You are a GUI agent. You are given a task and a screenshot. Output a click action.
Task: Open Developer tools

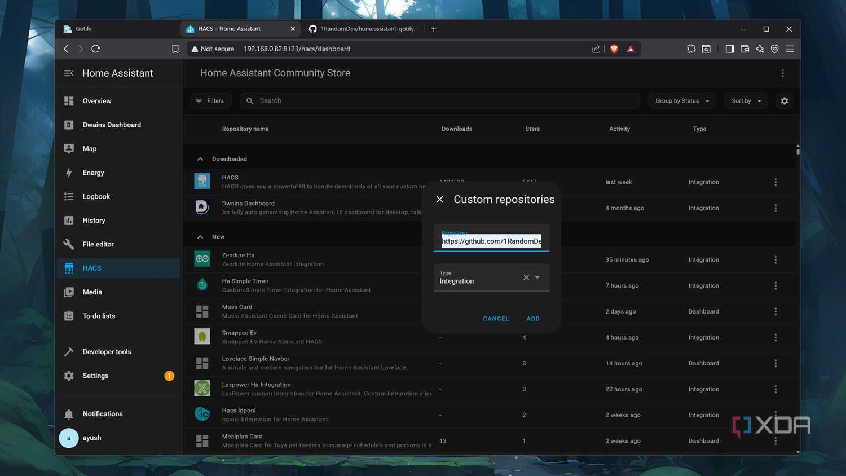pos(118,352)
